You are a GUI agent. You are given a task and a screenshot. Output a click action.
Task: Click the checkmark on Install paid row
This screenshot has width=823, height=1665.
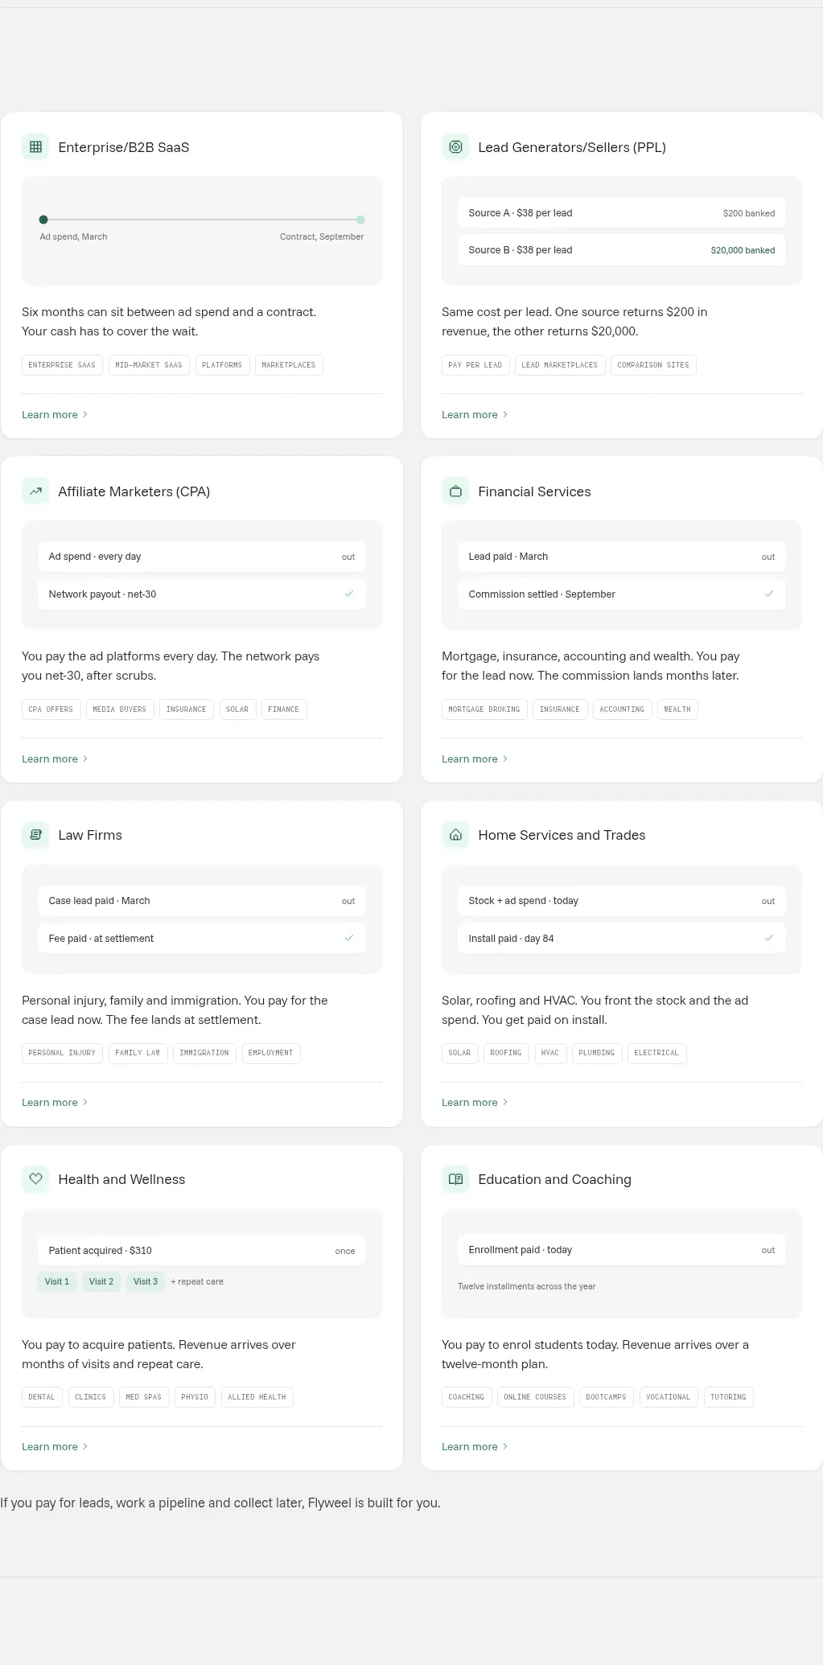pos(769,938)
